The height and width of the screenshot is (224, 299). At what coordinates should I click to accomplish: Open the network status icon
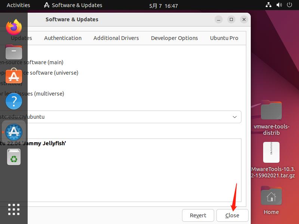click(x=268, y=5)
